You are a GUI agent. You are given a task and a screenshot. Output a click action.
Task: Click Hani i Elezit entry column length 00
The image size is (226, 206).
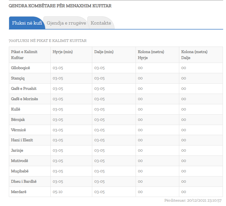pyautogui.click(x=140, y=140)
